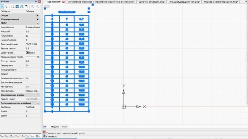
Task: Switch to Цепочки операций.dwg tab
Action: coord(152,2)
